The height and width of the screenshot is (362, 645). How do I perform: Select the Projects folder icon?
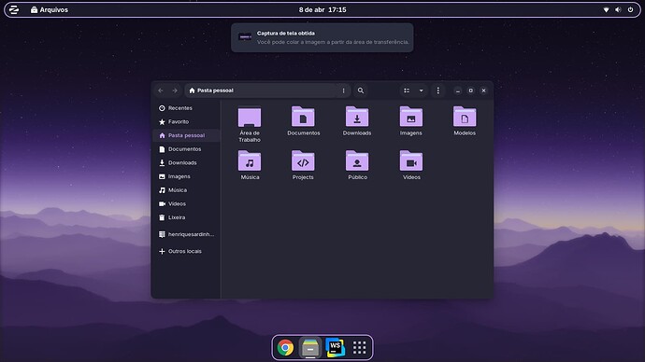[x=303, y=161]
